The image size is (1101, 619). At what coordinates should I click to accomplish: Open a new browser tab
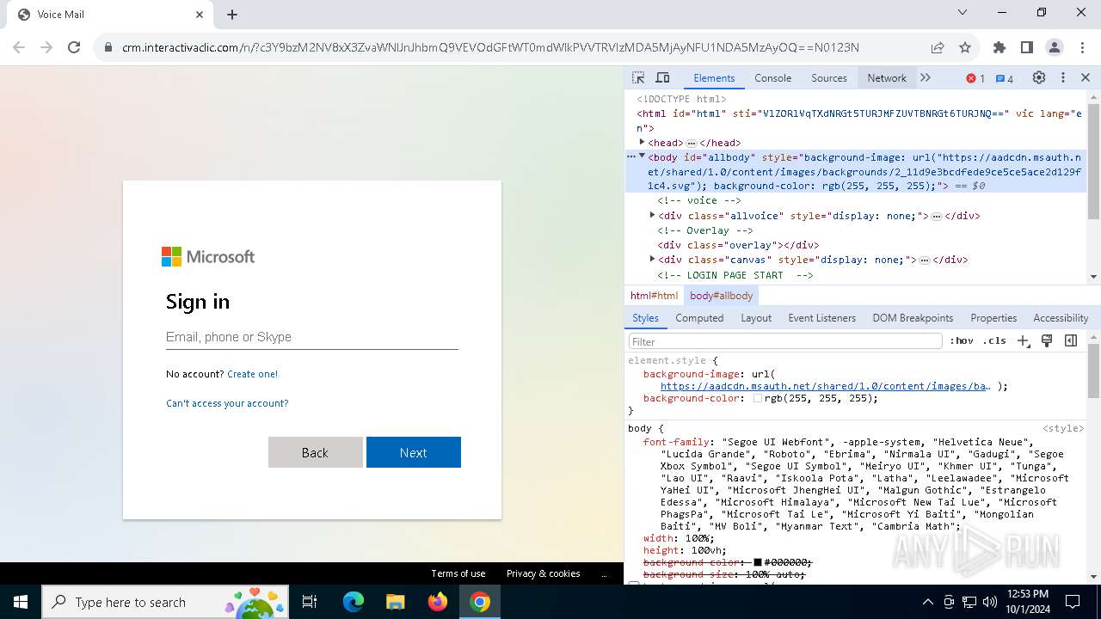tap(232, 15)
